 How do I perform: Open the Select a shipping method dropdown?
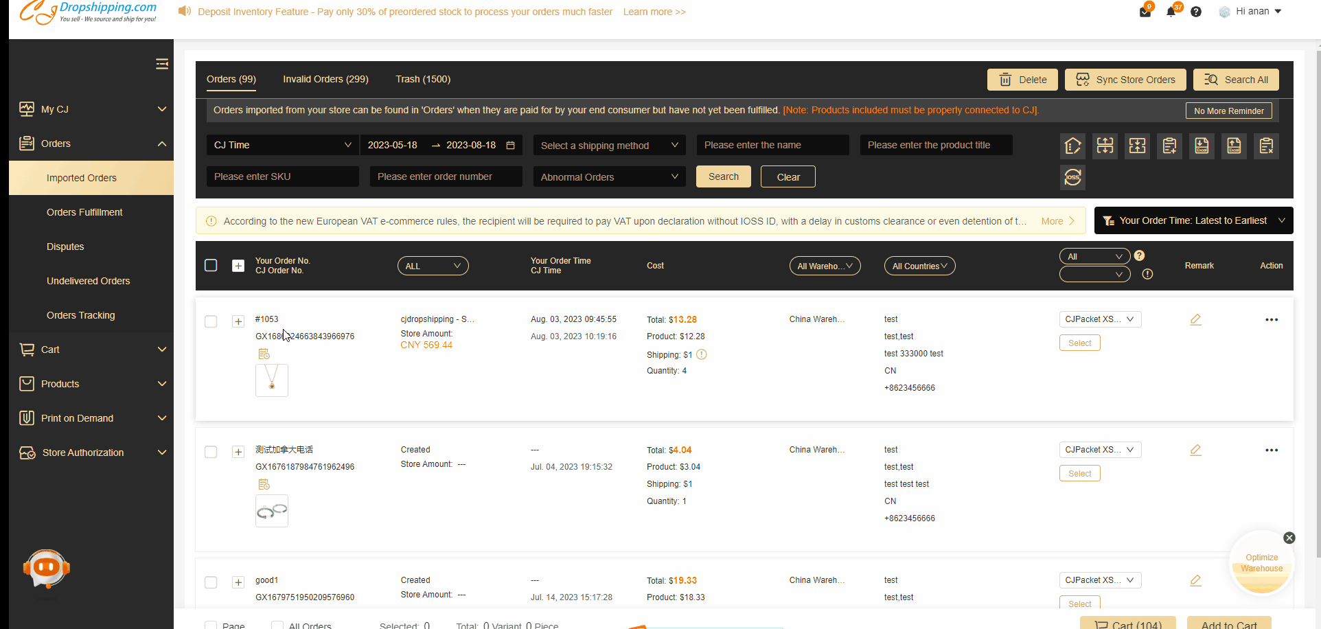click(609, 146)
